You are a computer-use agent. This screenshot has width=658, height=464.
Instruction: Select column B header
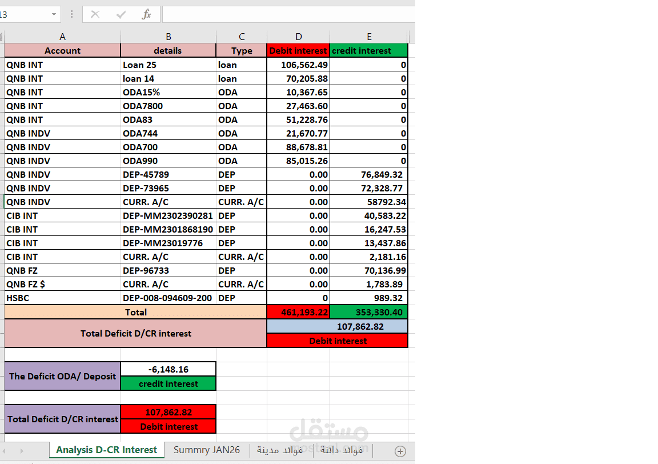(x=168, y=37)
